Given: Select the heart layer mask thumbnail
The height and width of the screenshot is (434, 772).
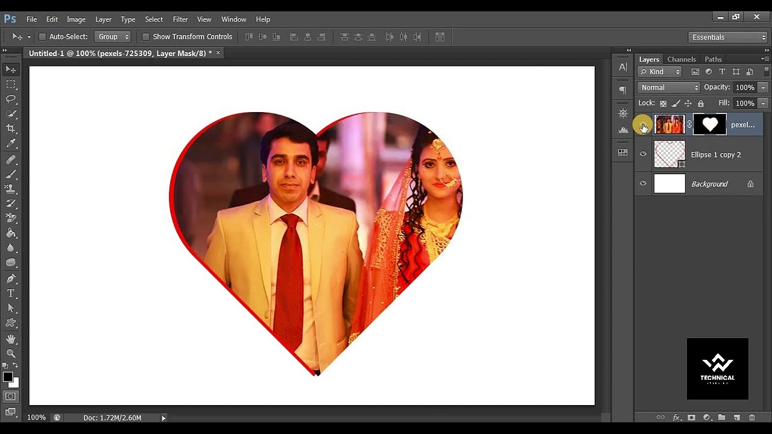Looking at the screenshot, I should tap(710, 125).
